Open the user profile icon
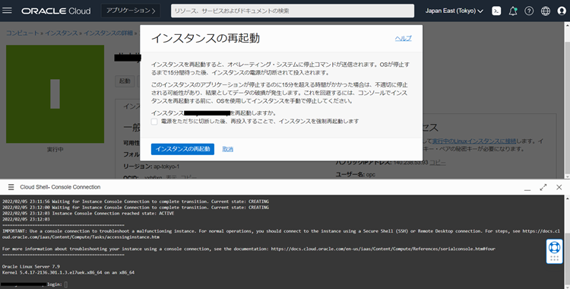The width and height of the screenshot is (570, 289). pos(562,11)
